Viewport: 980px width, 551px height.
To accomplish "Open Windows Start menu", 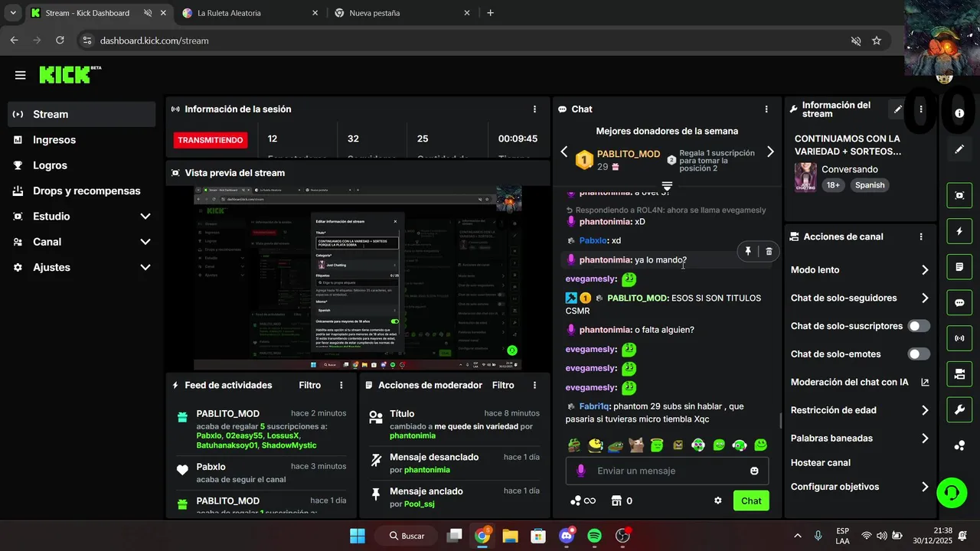I will [x=358, y=536].
